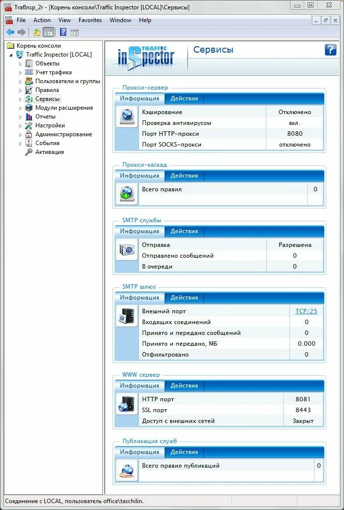Expand the Отчеты tree node
The image size is (344, 510).
coord(20,117)
